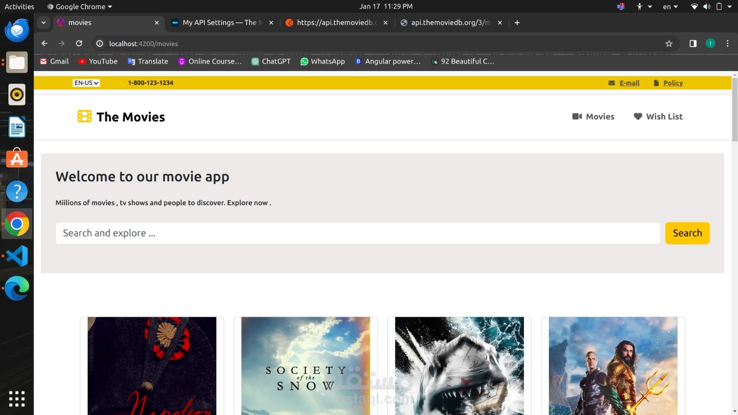Screen dimensions: 738x415
Task: Click the Search and explore input field
Action: coord(358,233)
